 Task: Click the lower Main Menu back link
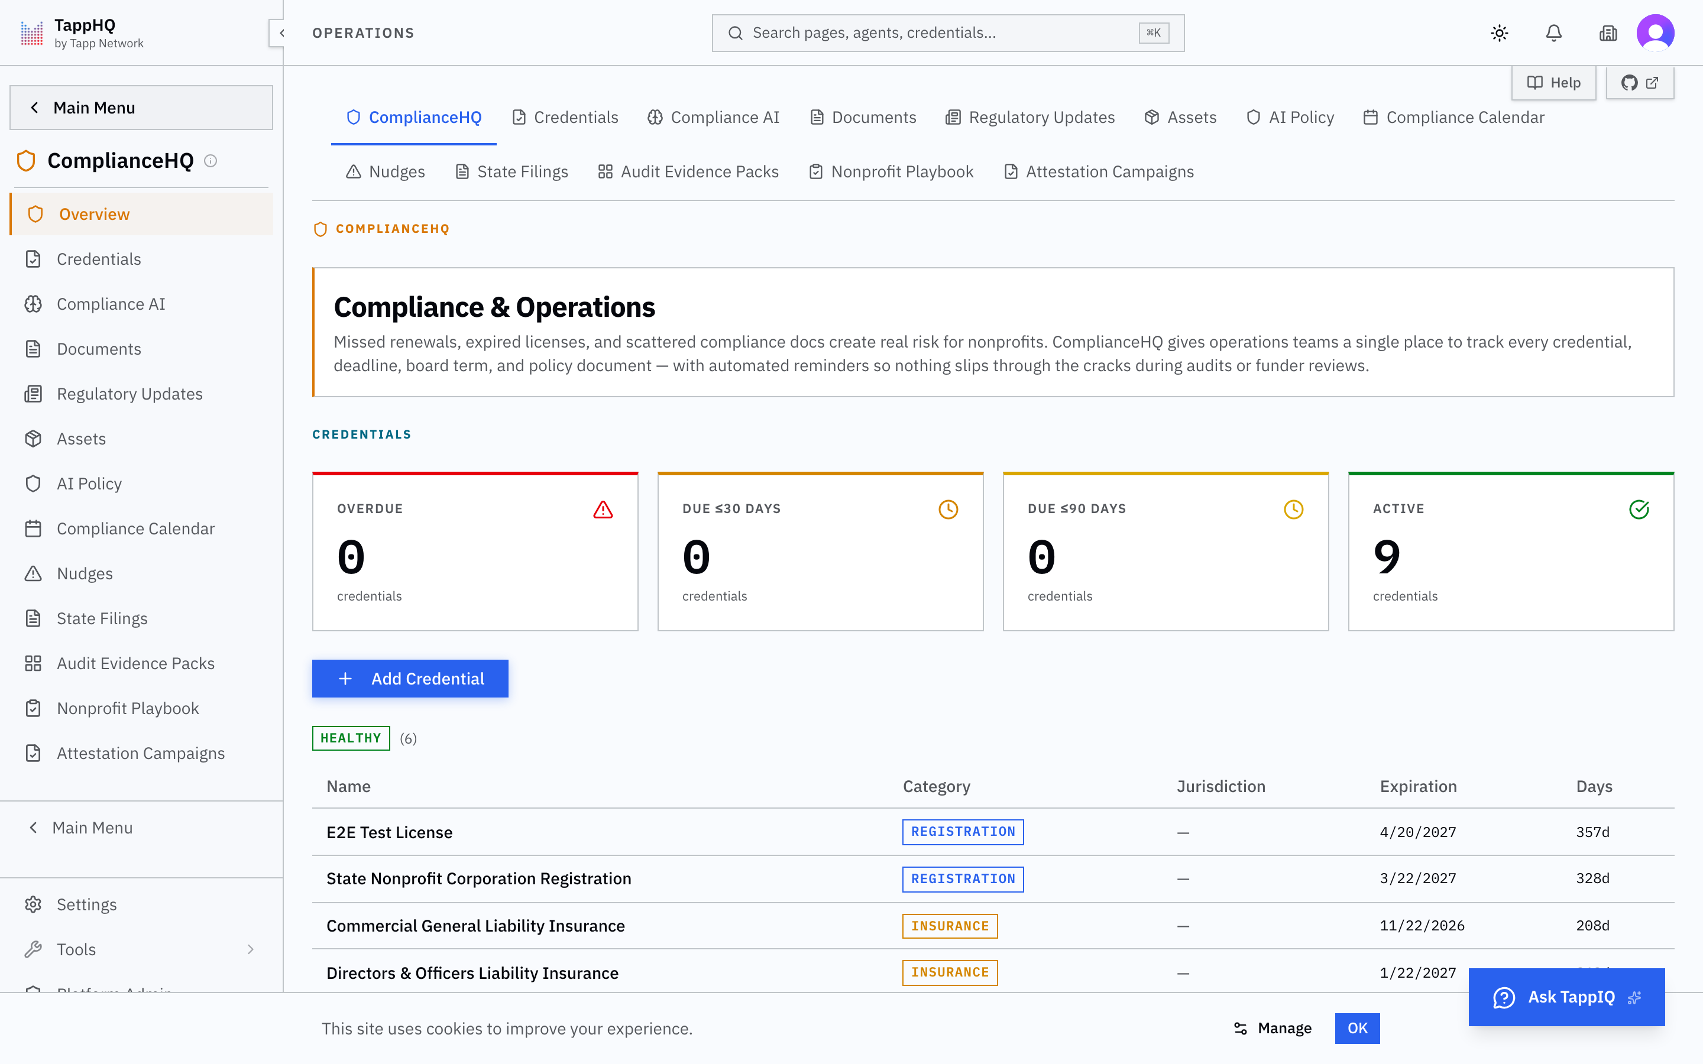[80, 828]
